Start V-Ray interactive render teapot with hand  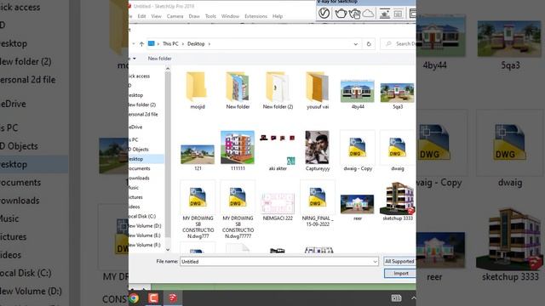(x=354, y=14)
